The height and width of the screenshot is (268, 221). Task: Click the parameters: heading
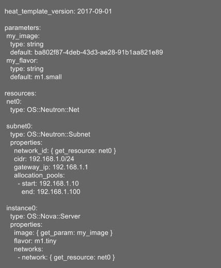point(23,28)
